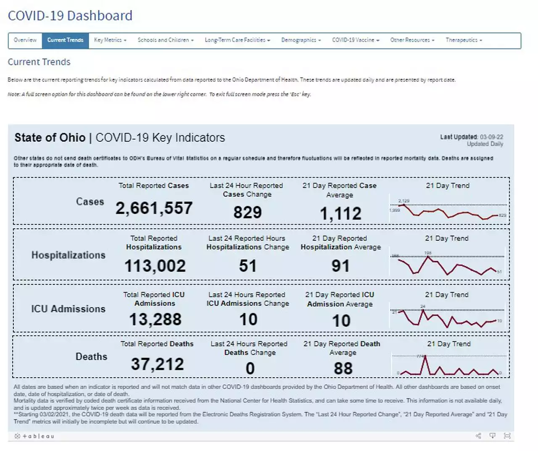Select last 24 hour cases value 829
This screenshot has height=451, width=538.
click(x=248, y=212)
